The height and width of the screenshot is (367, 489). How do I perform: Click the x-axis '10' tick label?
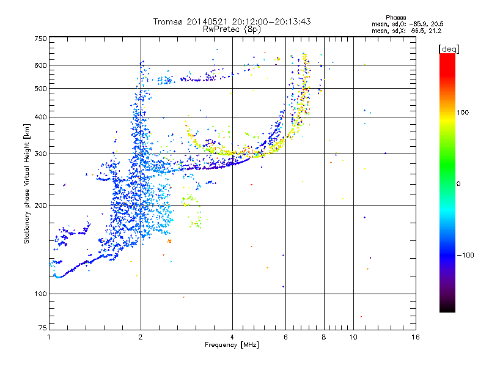click(x=353, y=337)
